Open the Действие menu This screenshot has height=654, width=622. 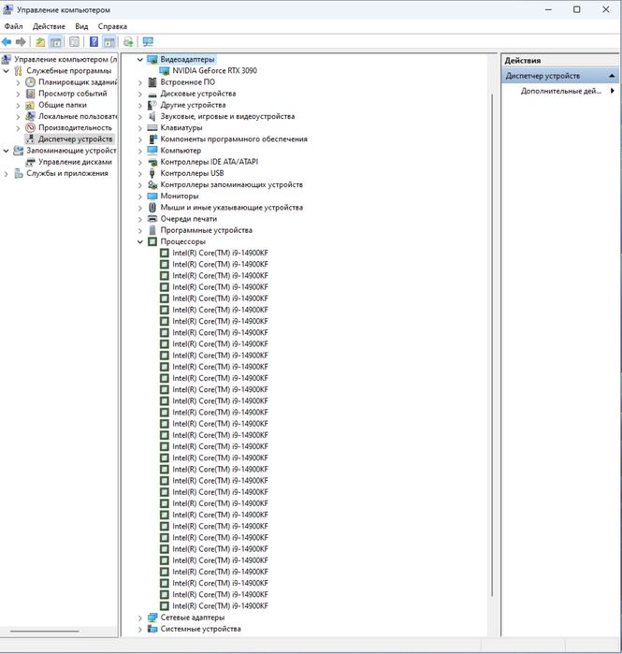pyautogui.click(x=49, y=26)
